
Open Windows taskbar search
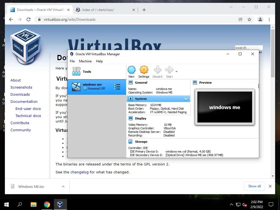(20, 205)
